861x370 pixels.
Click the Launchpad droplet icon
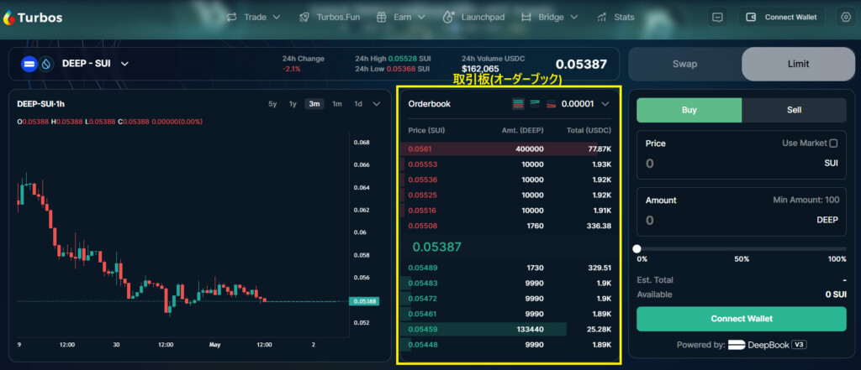tap(449, 17)
